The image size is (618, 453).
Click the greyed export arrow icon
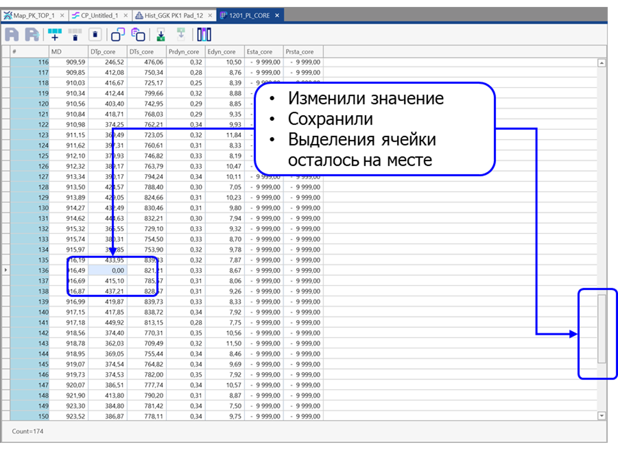click(181, 34)
